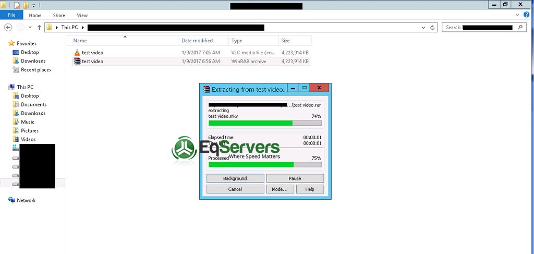Open Pictures folder under This PC
Viewport: 534px width, 254px height.
30,130
